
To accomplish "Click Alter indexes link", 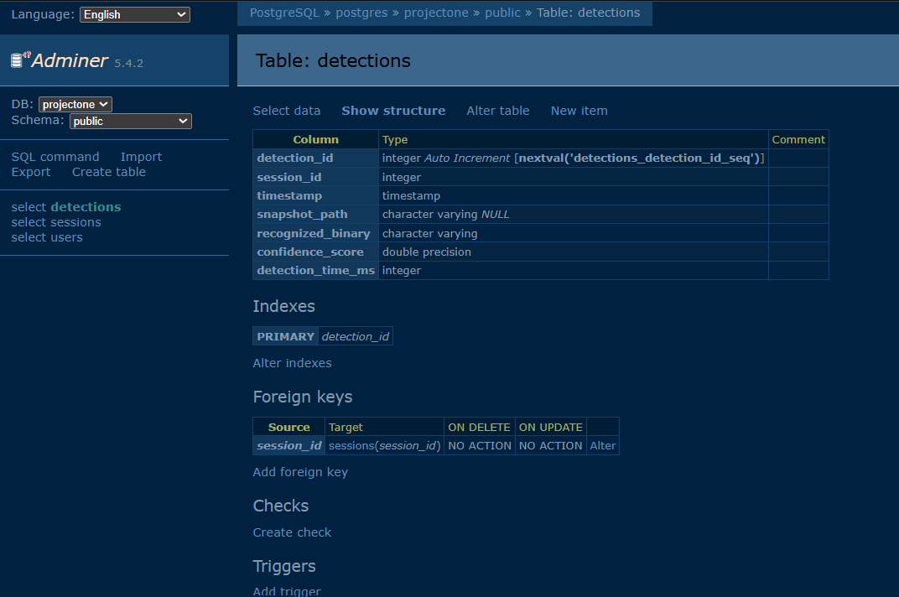I will pos(293,363).
